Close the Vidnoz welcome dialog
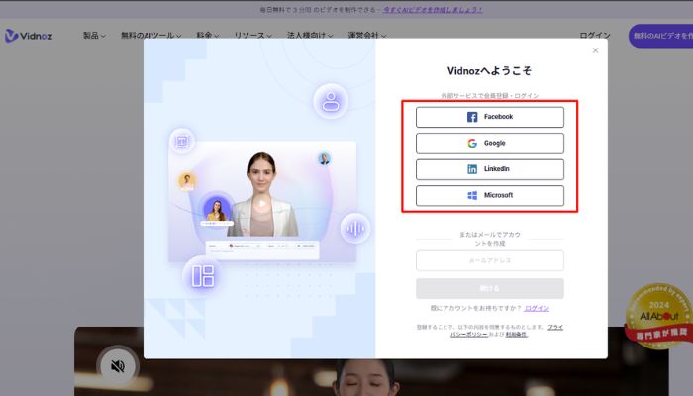The height and width of the screenshot is (396, 693). pos(595,50)
